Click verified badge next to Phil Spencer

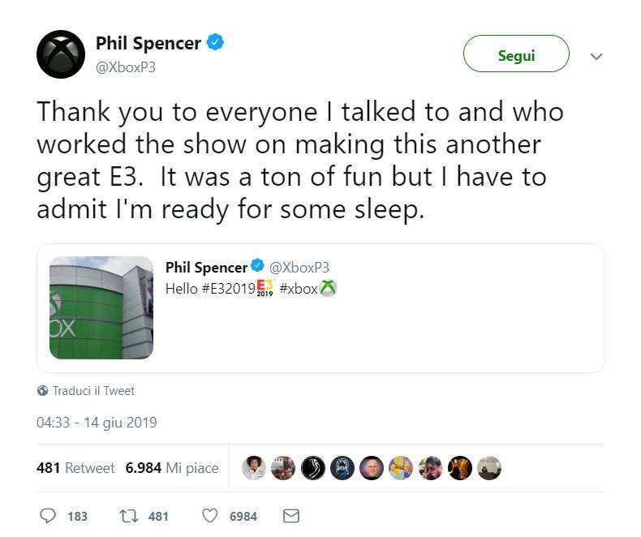[215, 42]
